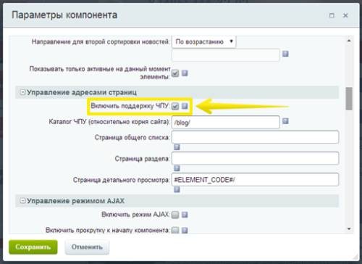
Task: Enable 'Включить режим AJAX' checkbox
Action: [x=175, y=215]
